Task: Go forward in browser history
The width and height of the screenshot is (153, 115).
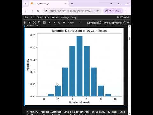Action: (x=32, y=11)
